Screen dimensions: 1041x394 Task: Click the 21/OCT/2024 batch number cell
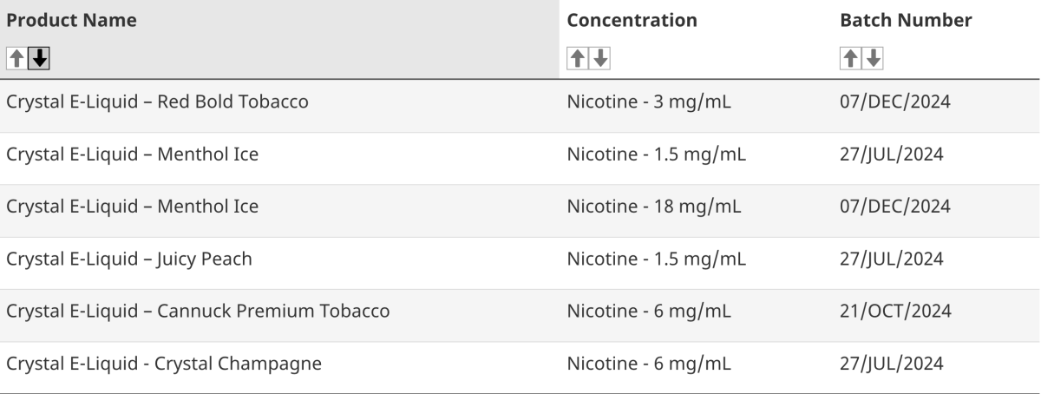(895, 311)
